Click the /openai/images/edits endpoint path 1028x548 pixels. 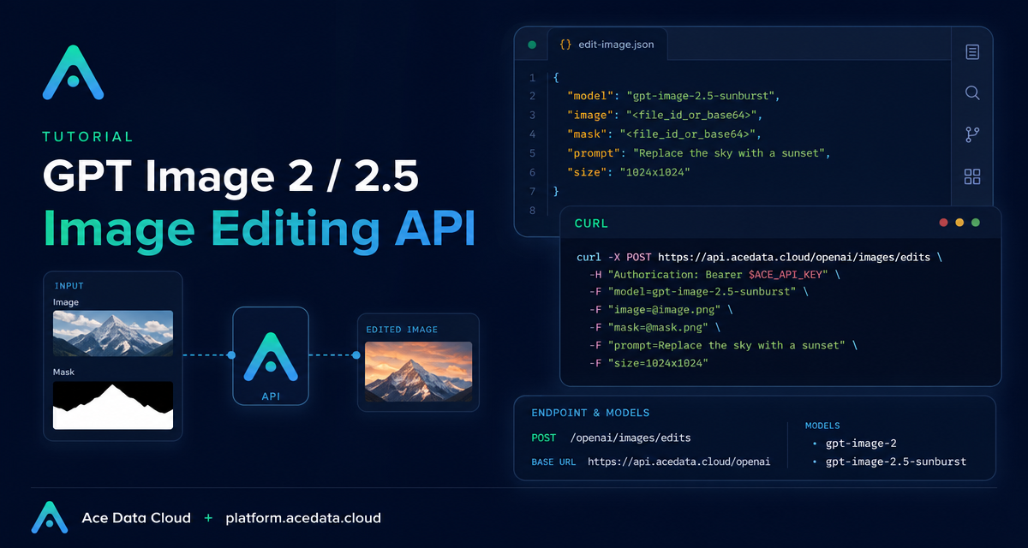click(630, 438)
